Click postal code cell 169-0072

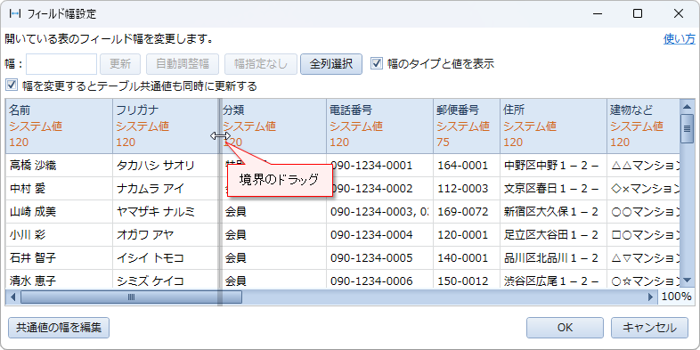[467, 212]
